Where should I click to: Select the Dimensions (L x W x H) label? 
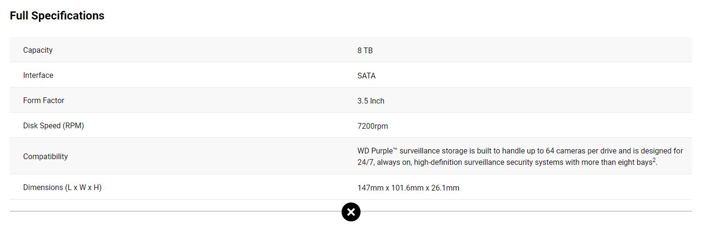tap(62, 188)
